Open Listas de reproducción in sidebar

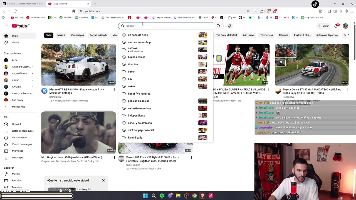(x=18, y=131)
